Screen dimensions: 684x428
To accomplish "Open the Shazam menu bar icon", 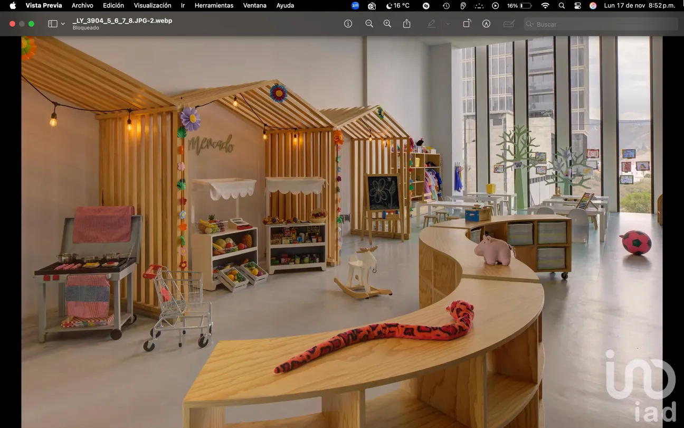I will pyautogui.click(x=426, y=5).
